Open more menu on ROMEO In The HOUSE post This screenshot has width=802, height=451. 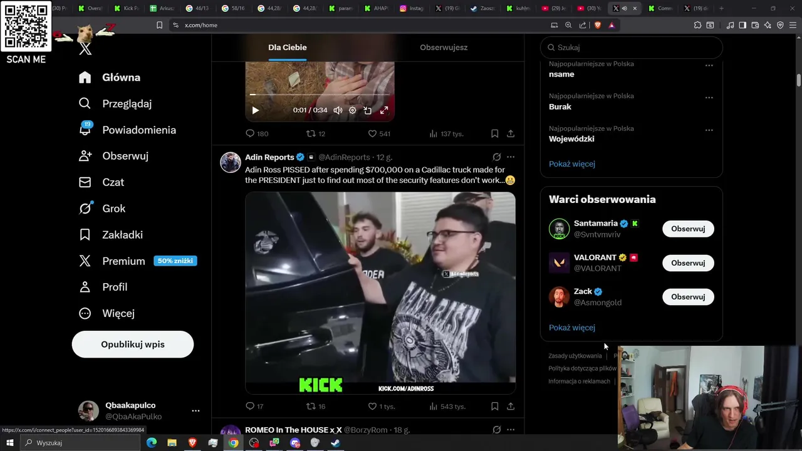pos(511,430)
